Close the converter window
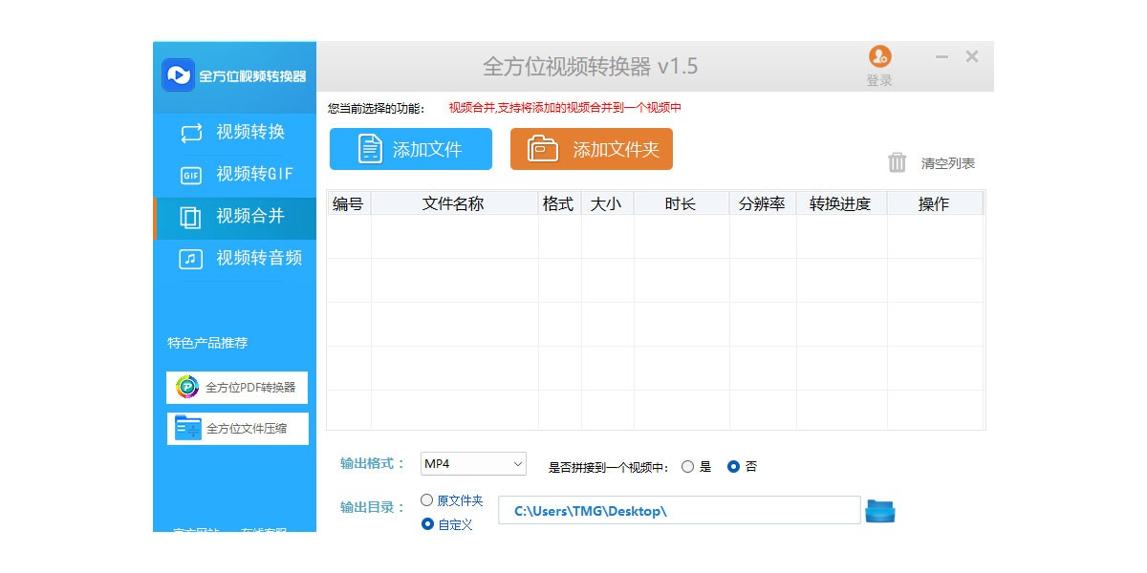Screen dimensions: 1147x573 click(x=972, y=57)
